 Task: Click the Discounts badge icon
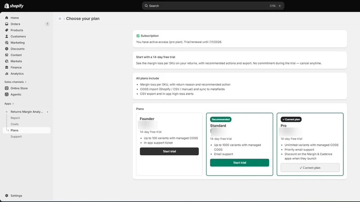(7, 48)
